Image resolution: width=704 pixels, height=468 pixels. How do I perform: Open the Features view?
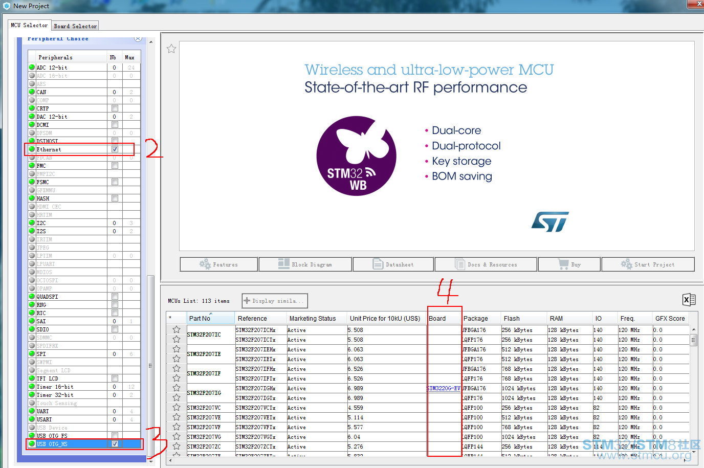[x=219, y=264]
